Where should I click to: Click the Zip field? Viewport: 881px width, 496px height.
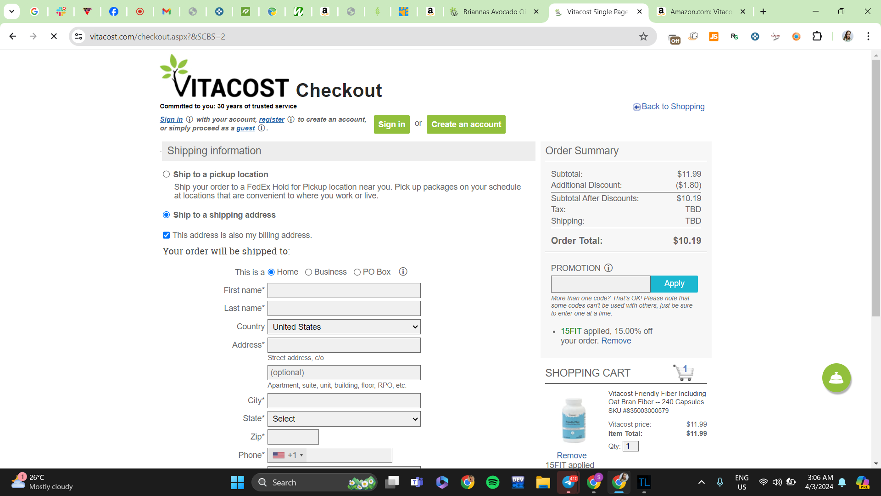[293, 437]
